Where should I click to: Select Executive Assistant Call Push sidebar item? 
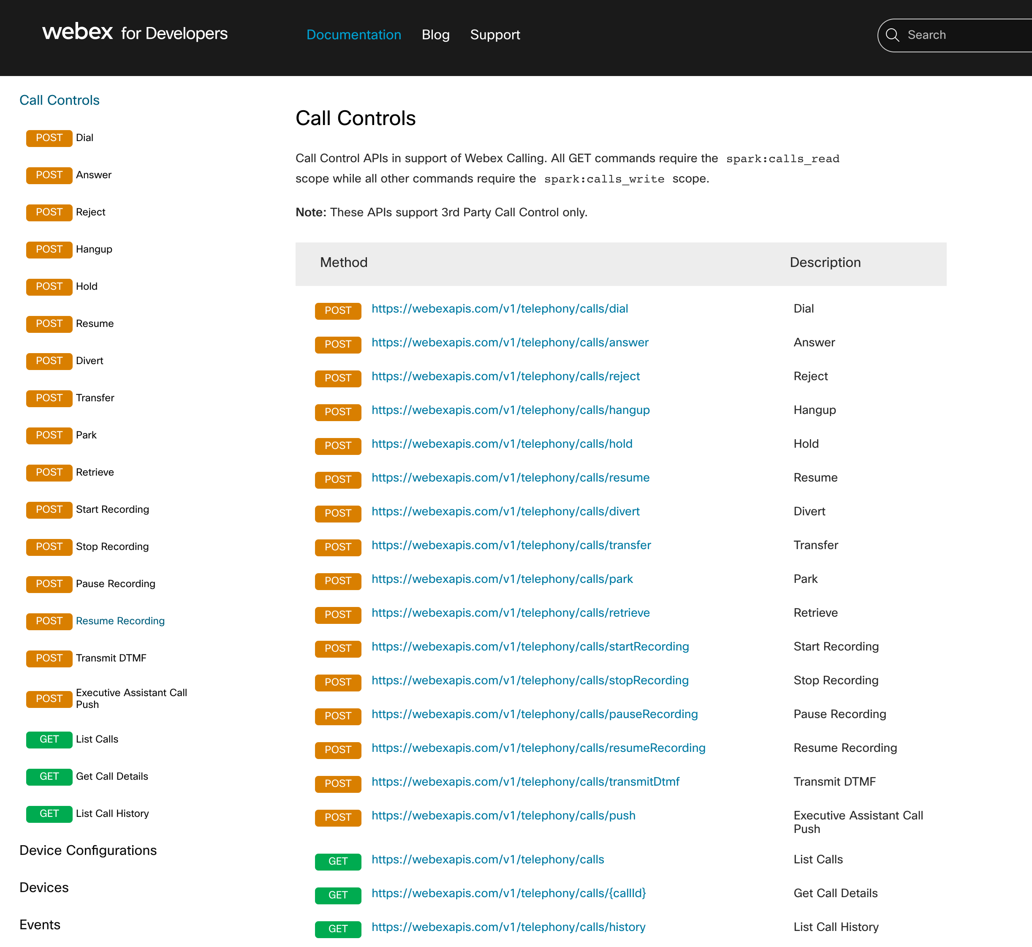(131, 699)
